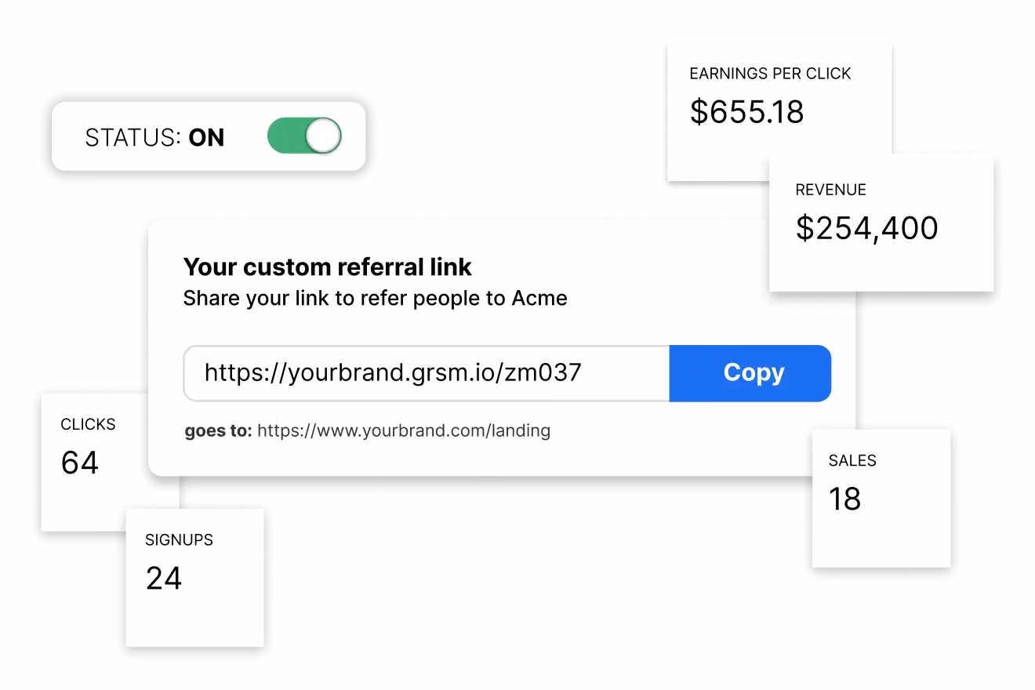Image resolution: width=1035 pixels, height=690 pixels.
Task: Click 'Share your link to refer people' subtitle
Action: (375, 299)
